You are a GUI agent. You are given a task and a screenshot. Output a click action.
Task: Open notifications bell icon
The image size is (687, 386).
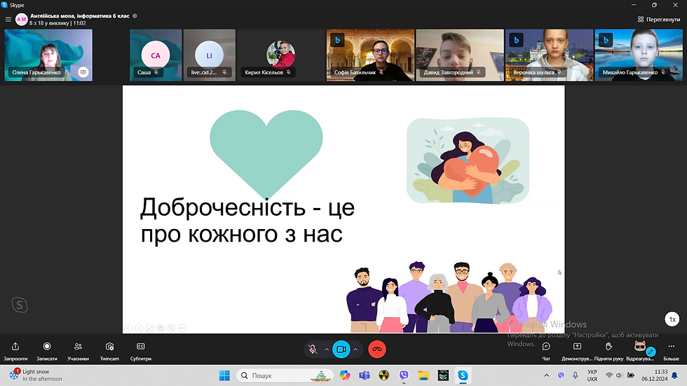click(674, 375)
